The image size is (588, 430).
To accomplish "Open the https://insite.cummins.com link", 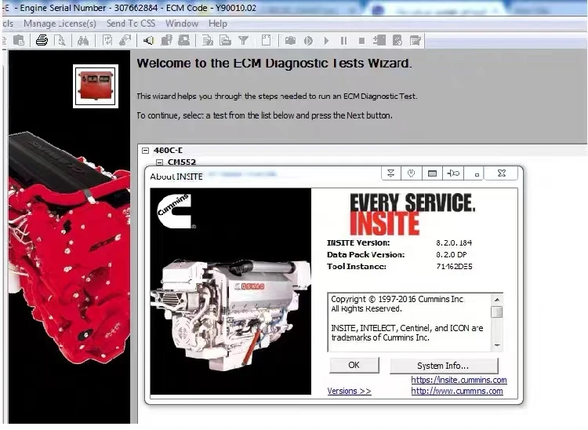I will click(459, 380).
